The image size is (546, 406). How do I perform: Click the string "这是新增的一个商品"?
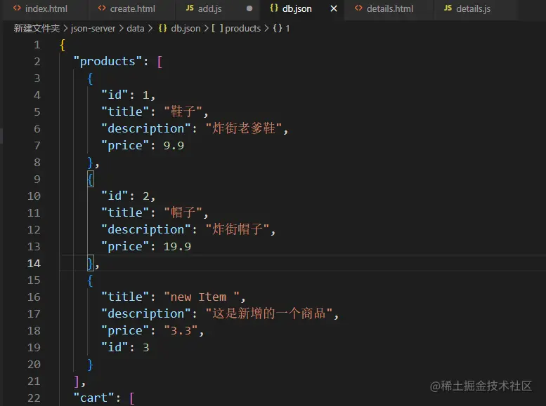[269, 313]
